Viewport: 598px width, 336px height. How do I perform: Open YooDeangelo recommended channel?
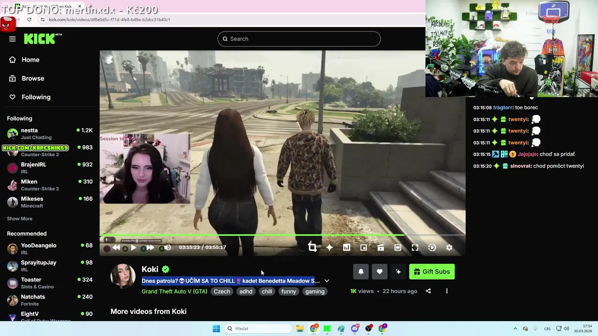(50, 249)
